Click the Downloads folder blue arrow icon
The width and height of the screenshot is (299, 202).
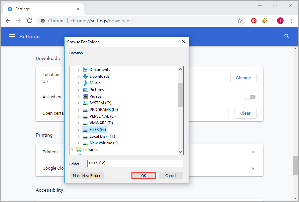pos(85,76)
